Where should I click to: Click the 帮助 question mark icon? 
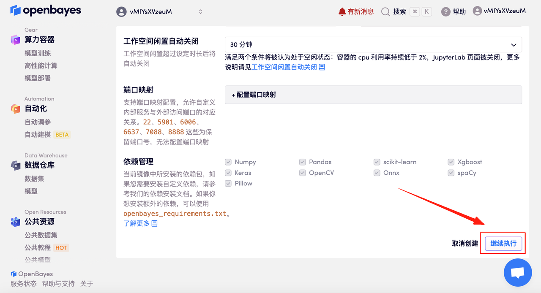(x=445, y=12)
